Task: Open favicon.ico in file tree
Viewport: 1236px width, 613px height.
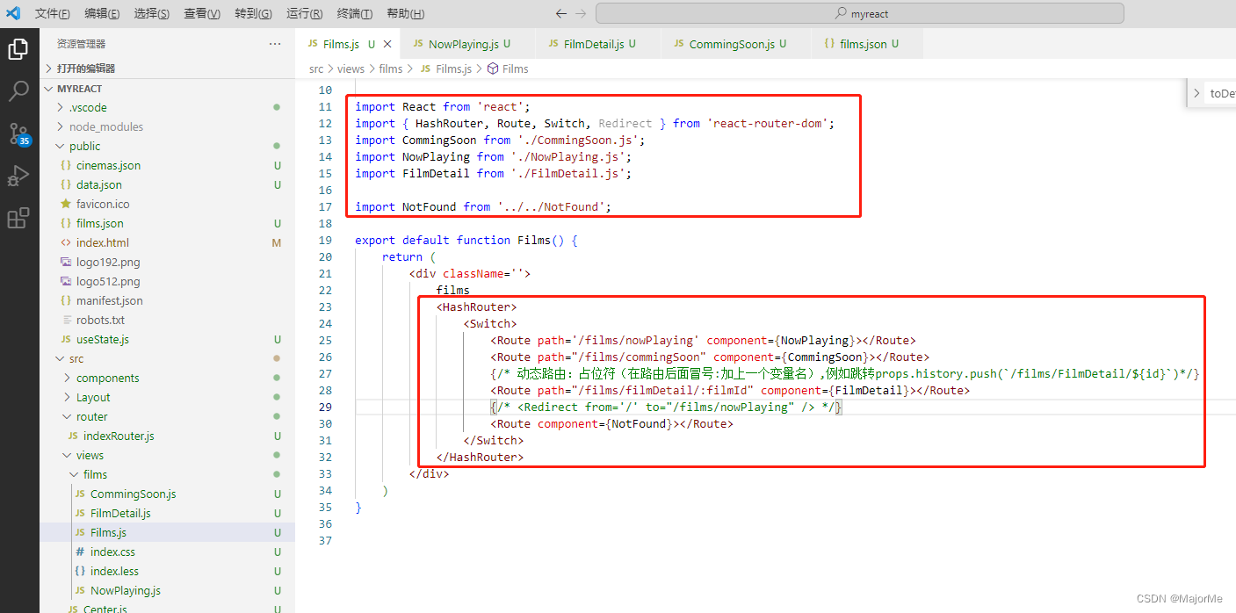Action: (167, 204)
